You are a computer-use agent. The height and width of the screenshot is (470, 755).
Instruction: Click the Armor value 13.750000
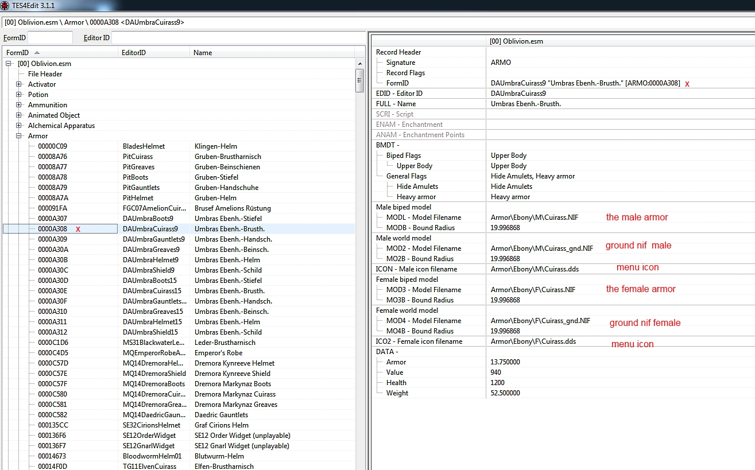(505, 362)
